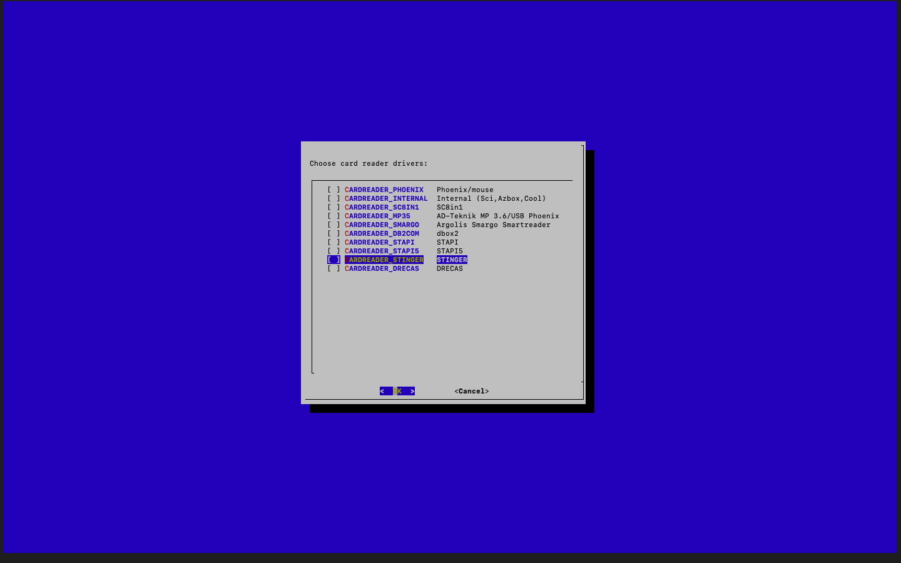Check the CARDREADER_STAPI checkbox
Viewport: 901px width, 563px height.
coord(333,242)
